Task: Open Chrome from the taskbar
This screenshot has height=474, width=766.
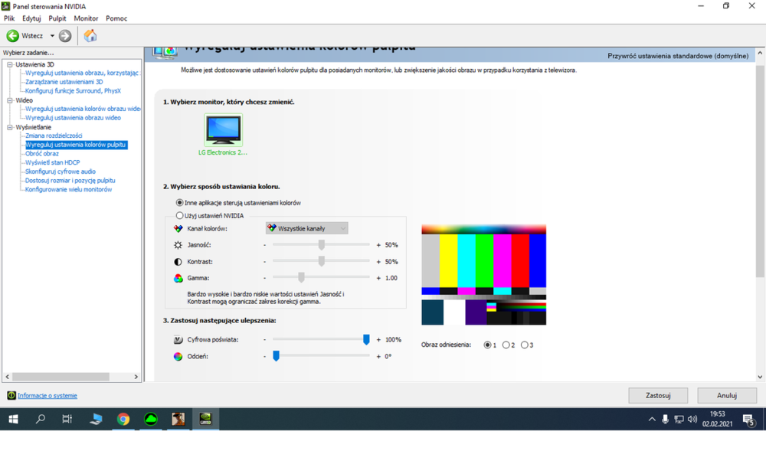Action: pyautogui.click(x=123, y=419)
